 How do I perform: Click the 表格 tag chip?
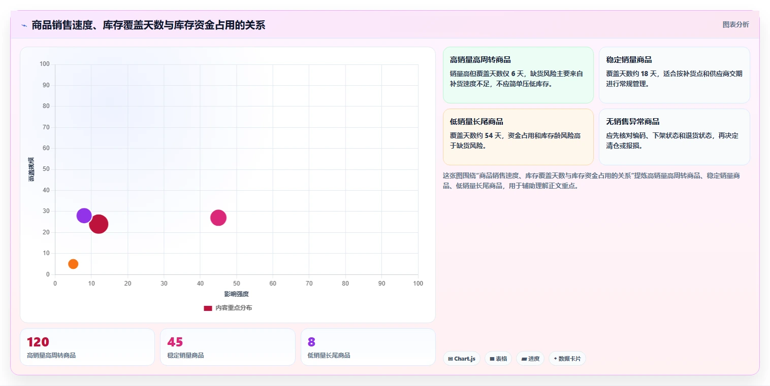[498, 359]
